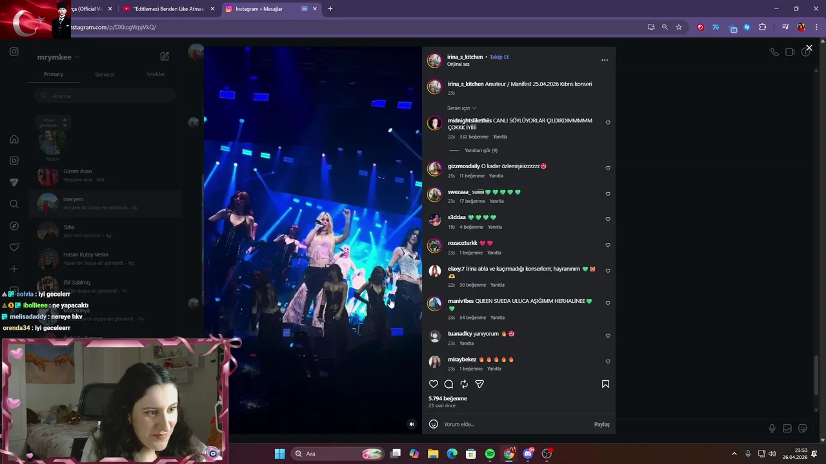
Task: Click the 'Yorum ekle...' comment field
Action: [x=516, y=424]
